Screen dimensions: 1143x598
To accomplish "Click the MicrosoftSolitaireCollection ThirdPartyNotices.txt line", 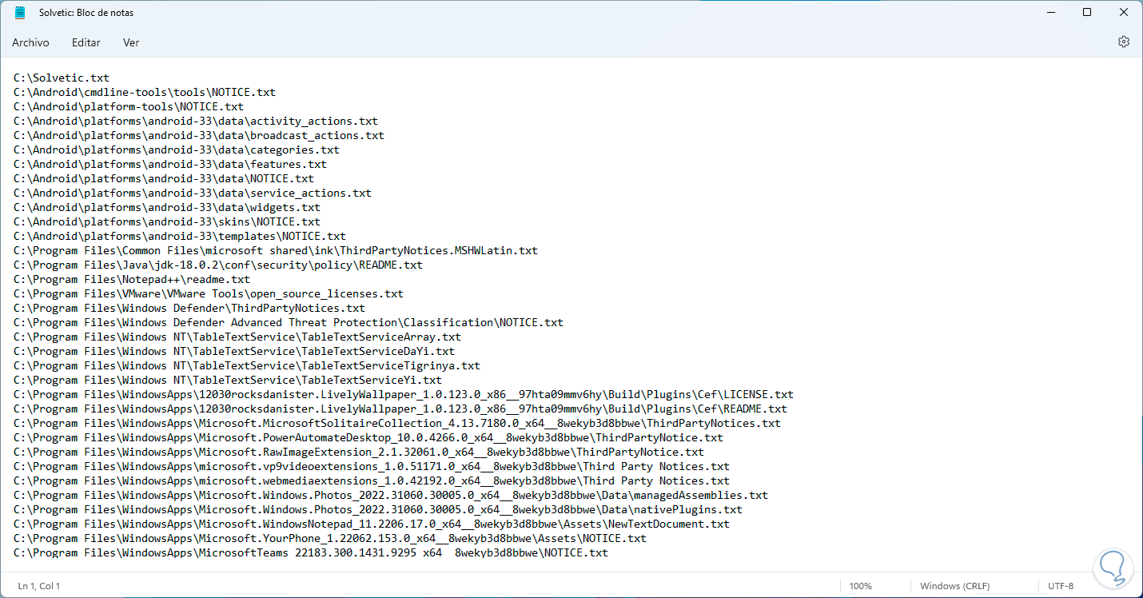I will pos(397,424).
